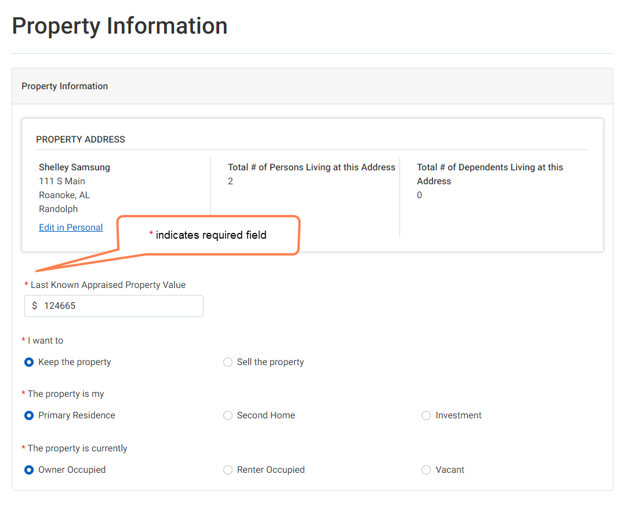Click the "Property Information" page title
625x507 pixels.
pos(119,25)
